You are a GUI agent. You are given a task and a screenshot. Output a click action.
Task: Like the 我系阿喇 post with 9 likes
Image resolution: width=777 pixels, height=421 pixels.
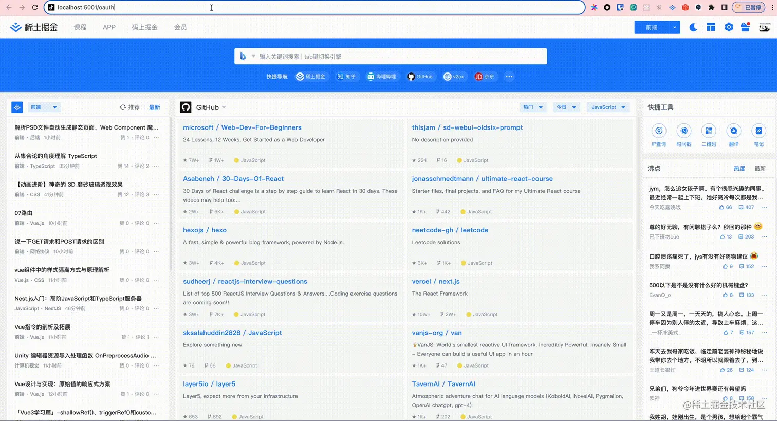click(728, 266)
